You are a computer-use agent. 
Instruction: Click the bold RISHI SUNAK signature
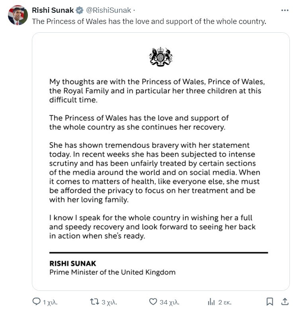[x=73, y=264]
